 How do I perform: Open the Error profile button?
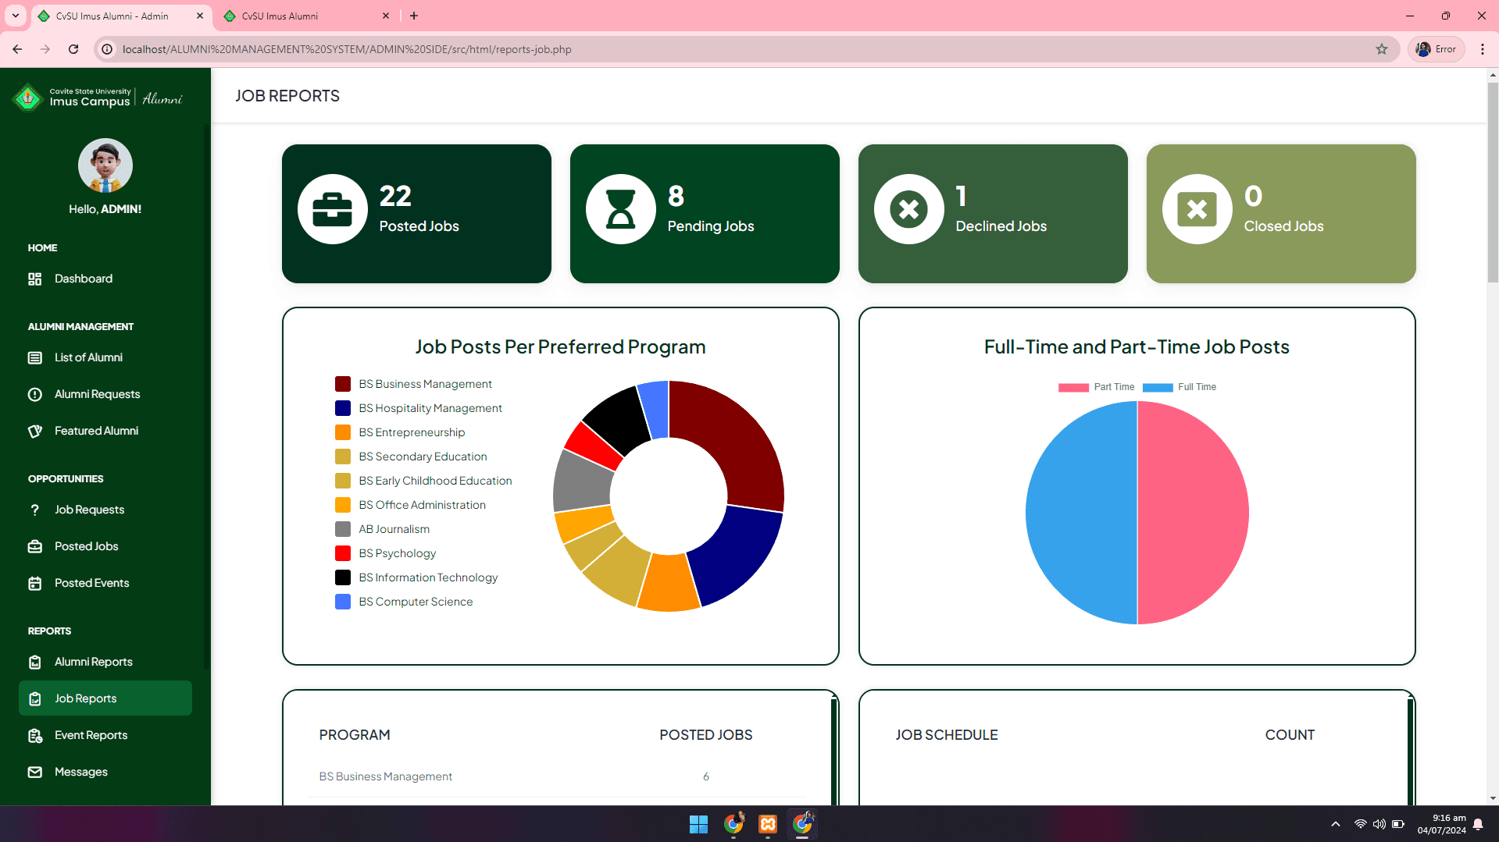(x=1437, y=49)
